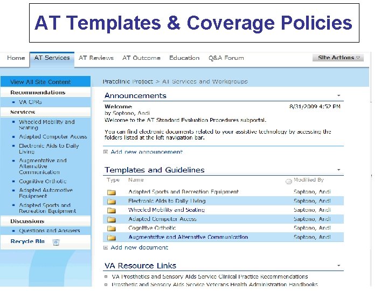
Task: Click Saptono, Andi in Cognitive Orthotic row
Action: [x=312, y=228]
